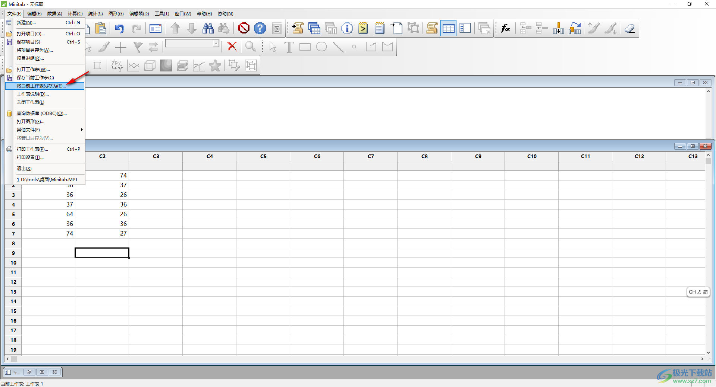Screen dimensions: 716x387
Task: Click the Find binoculars icon
Action: point(208,28)
